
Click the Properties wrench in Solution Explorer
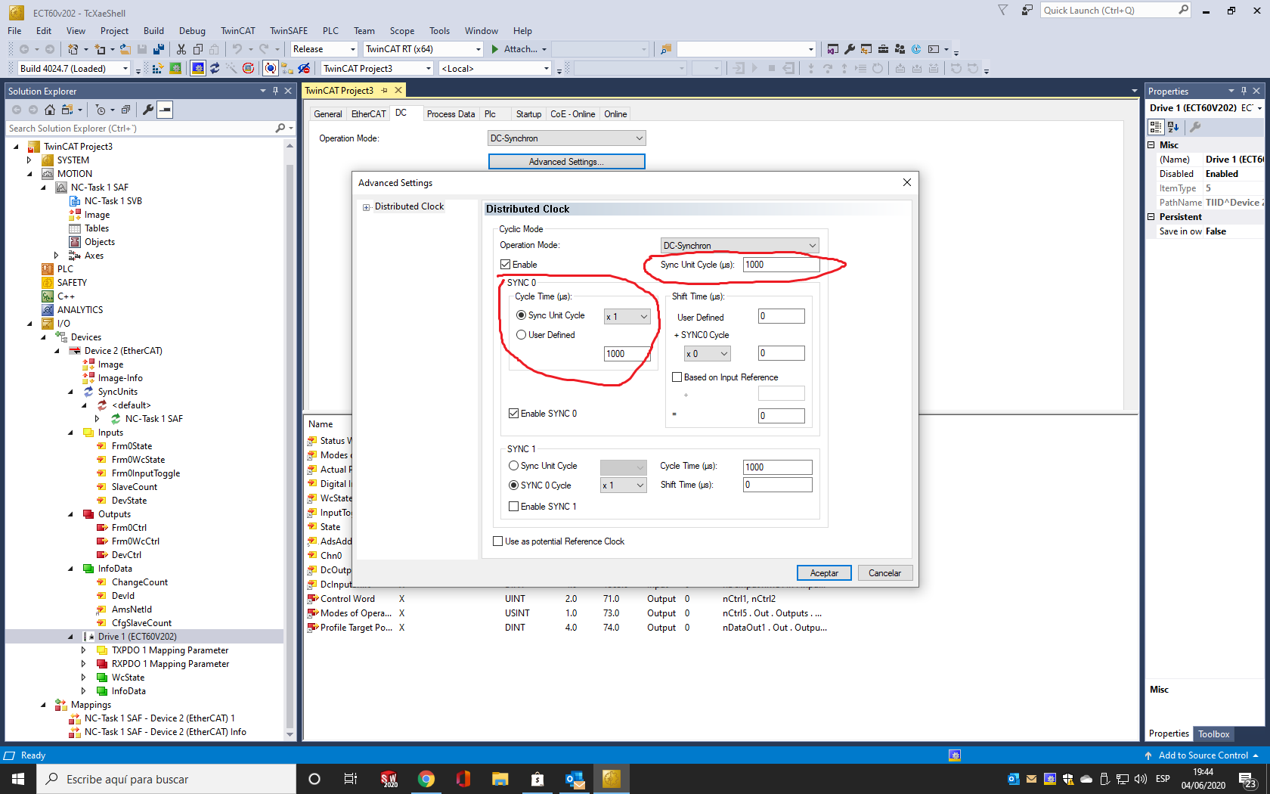[x=148, y=110]
